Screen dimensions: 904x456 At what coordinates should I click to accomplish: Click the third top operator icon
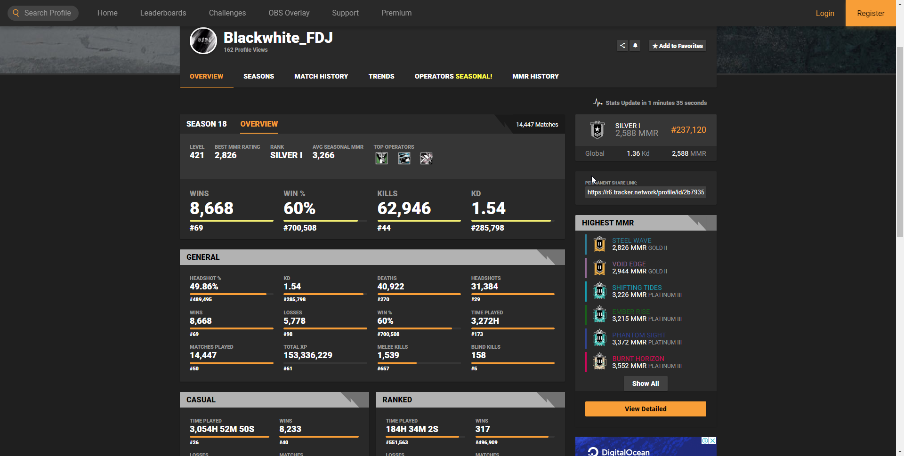pos(426,159)
